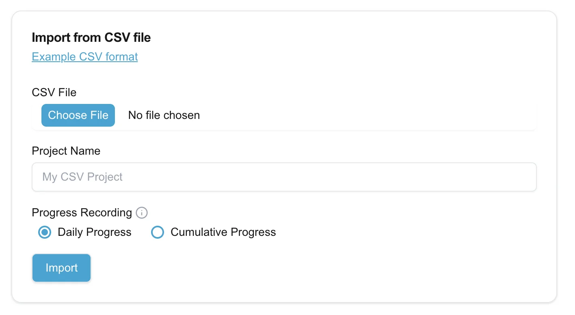Click the Project Name label

point(66,151)
